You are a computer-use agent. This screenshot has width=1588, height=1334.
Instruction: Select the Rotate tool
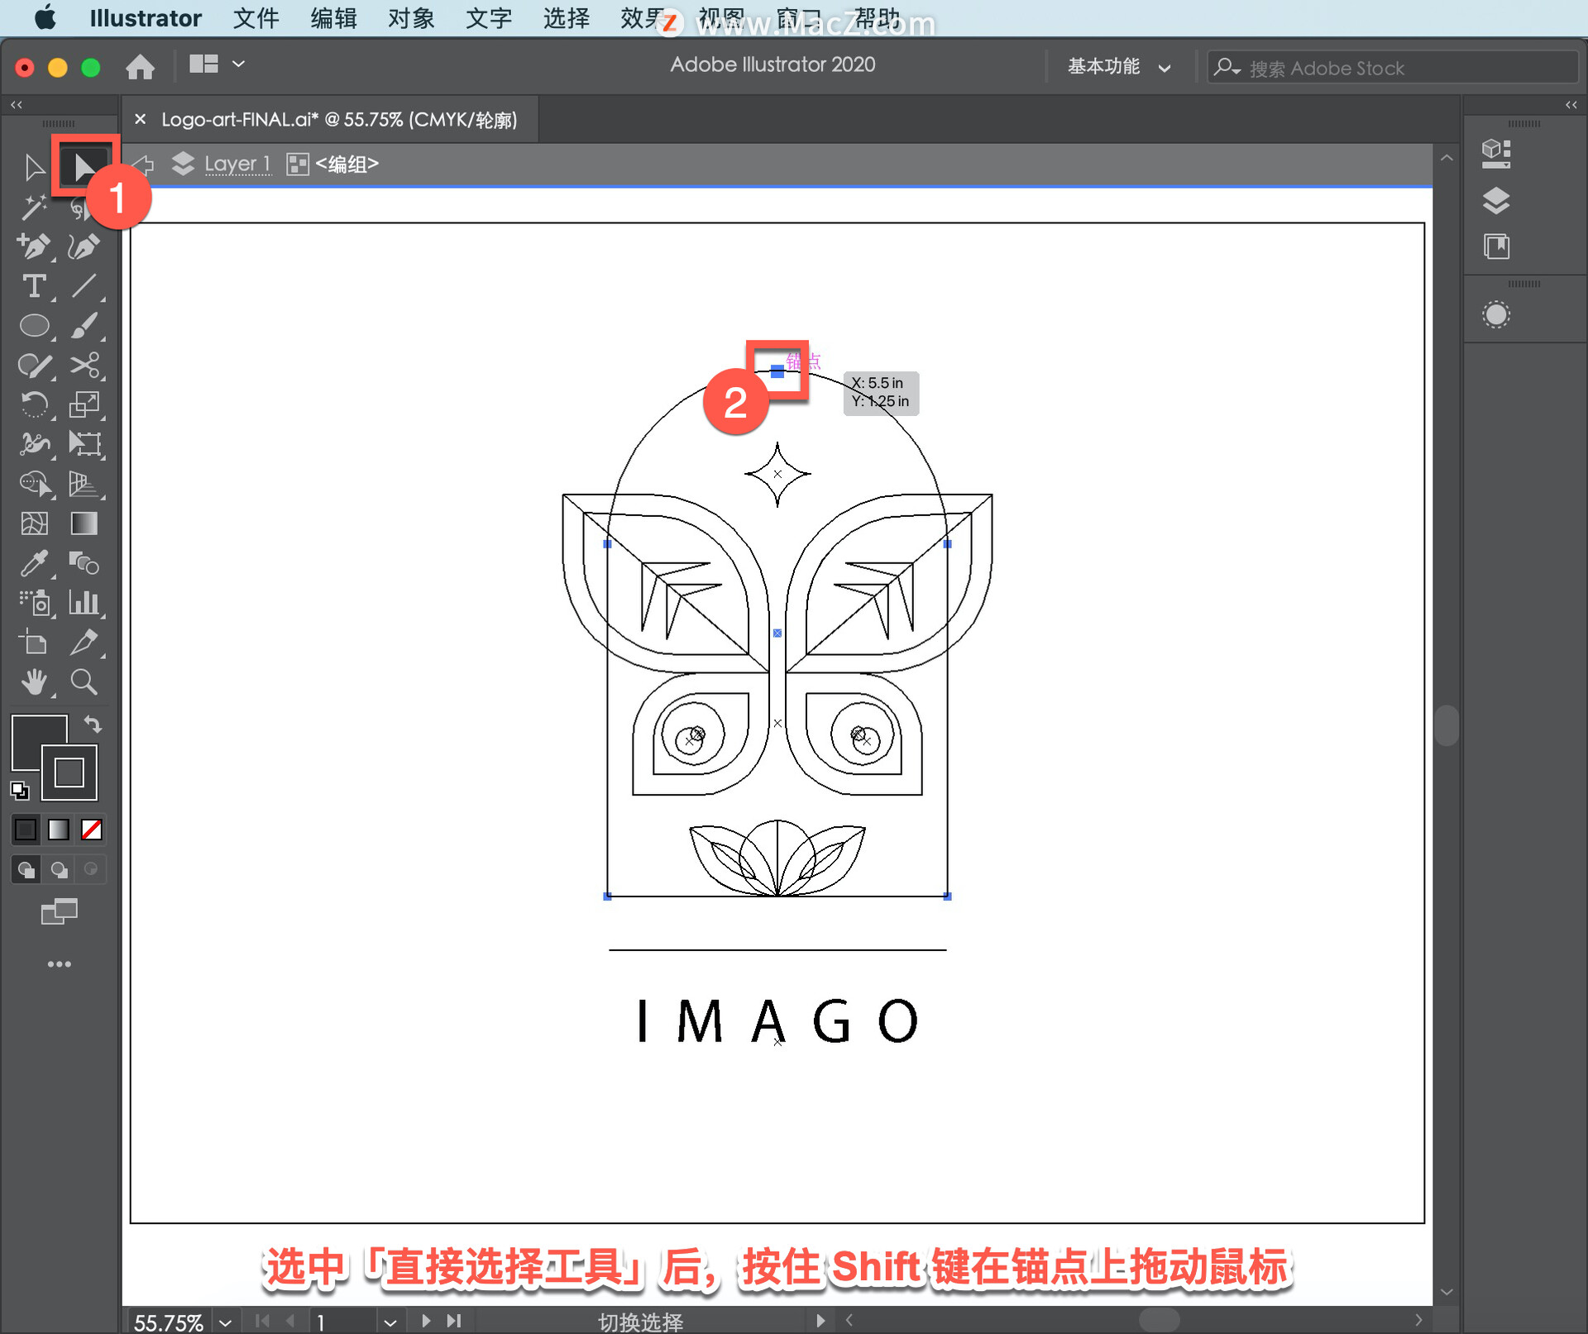(34, 405)
